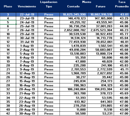This screenshot has width=130, height=116.
Task: Click the rate value 42.00
Action: [122, 61]
